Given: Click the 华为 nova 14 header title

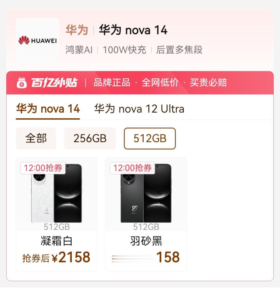Looking at the screenshot, I should click(133, 30).
